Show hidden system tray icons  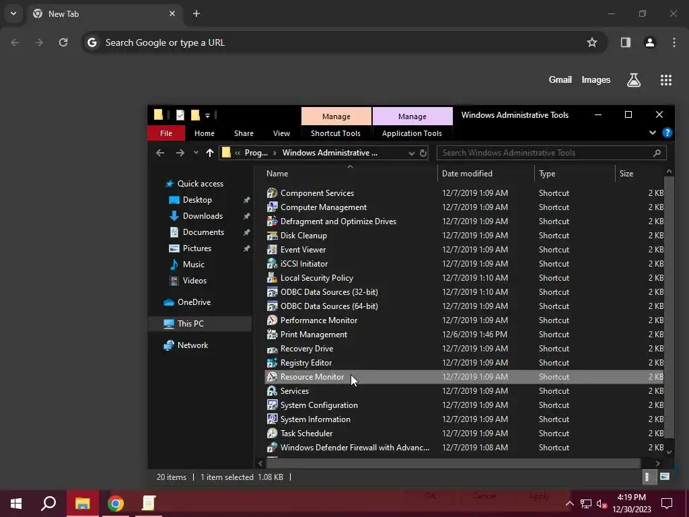tap(569, 504)
